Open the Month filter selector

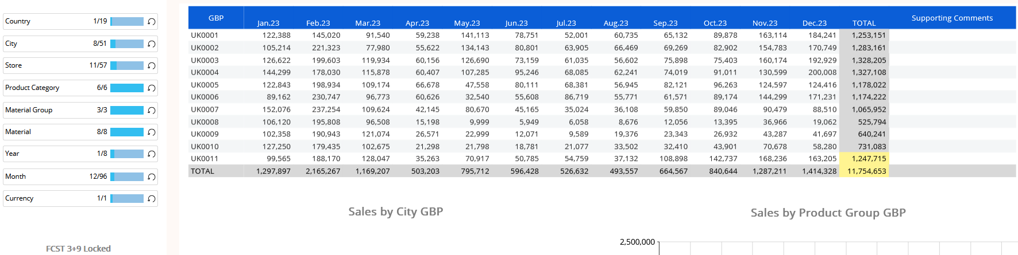(x=80, y=176)
